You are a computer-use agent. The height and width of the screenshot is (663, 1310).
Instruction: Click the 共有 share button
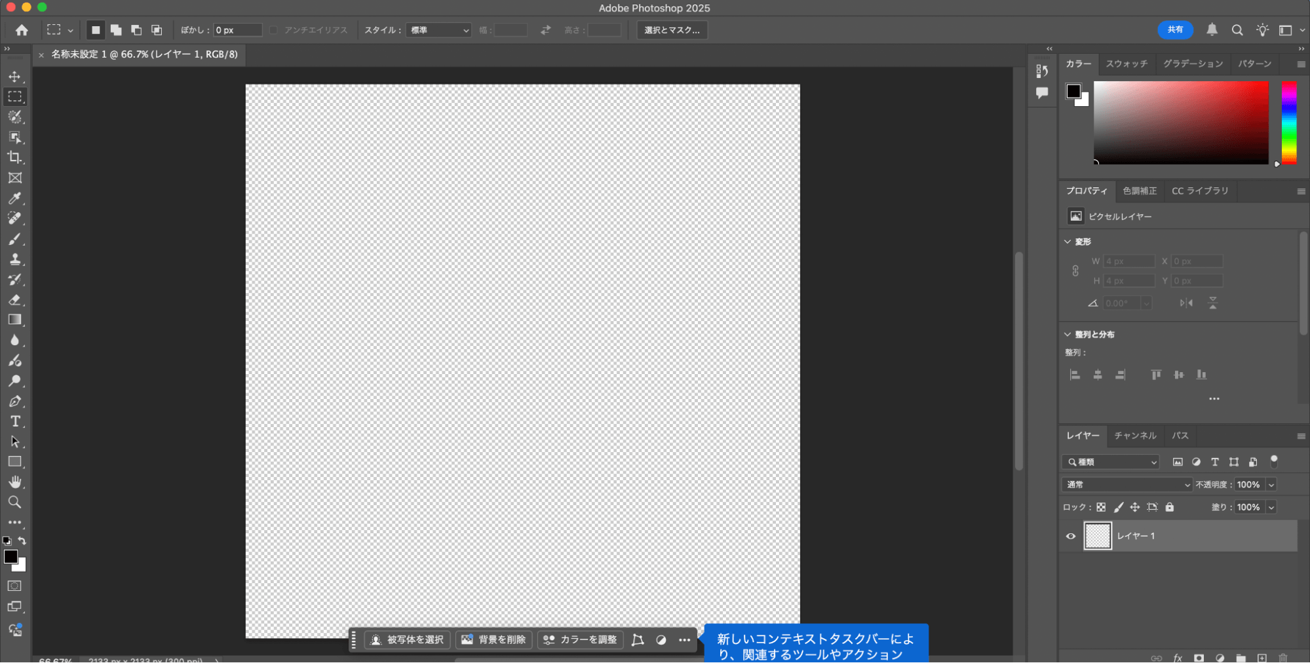click(x=1175, y=29)
